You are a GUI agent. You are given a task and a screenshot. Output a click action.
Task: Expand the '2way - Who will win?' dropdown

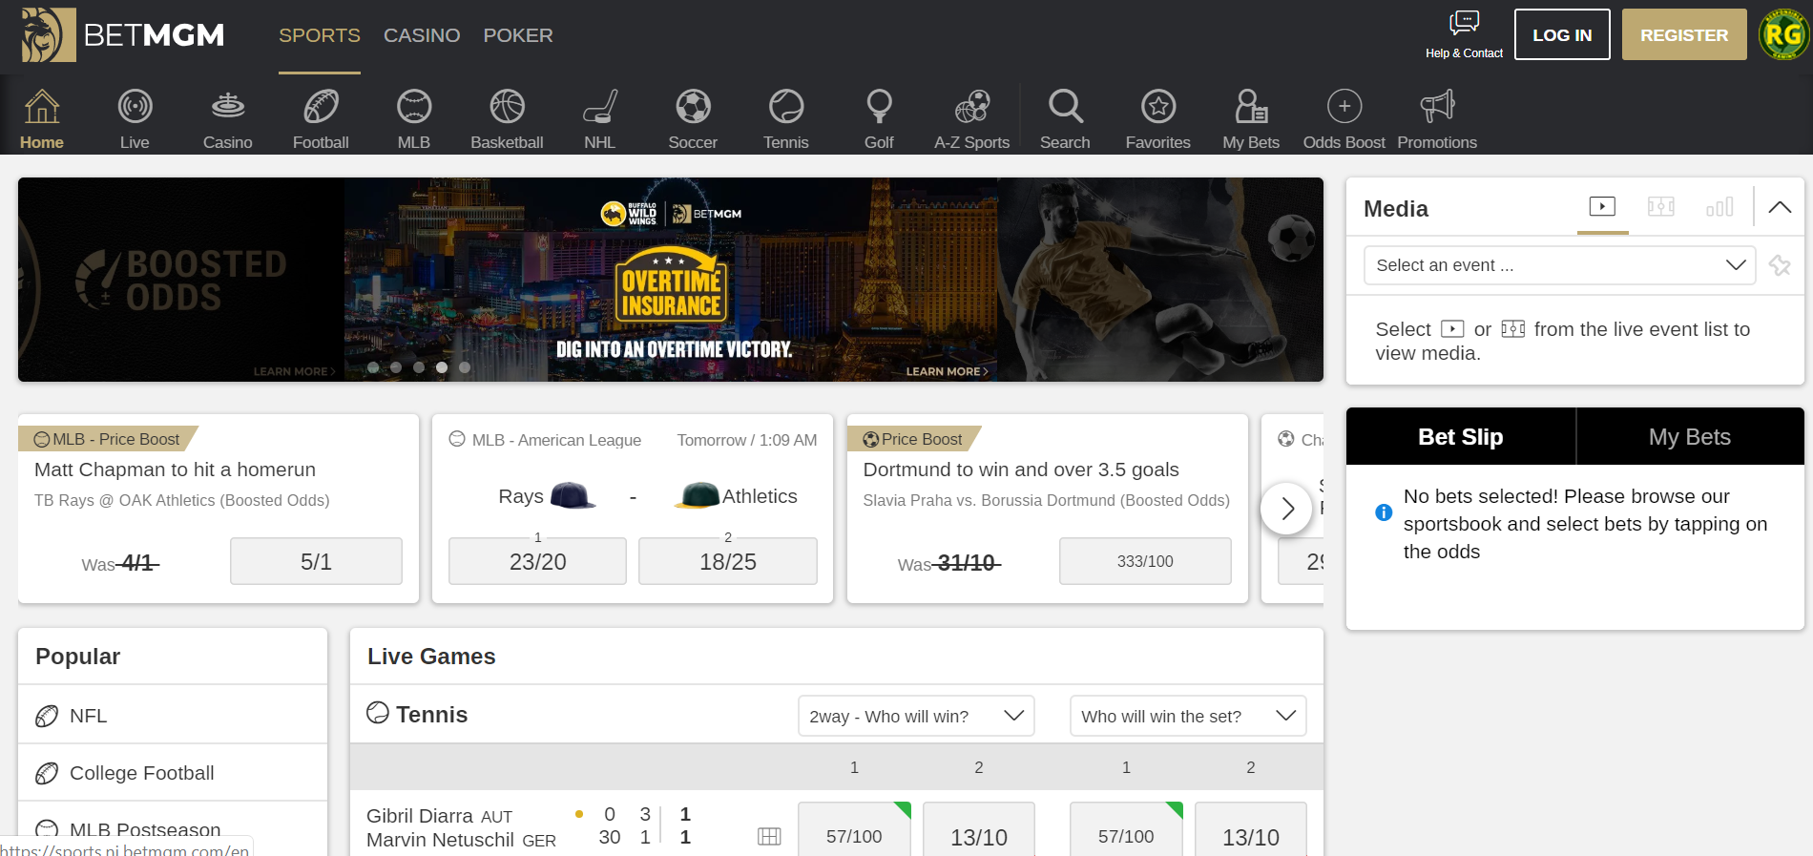pos(915,716)
